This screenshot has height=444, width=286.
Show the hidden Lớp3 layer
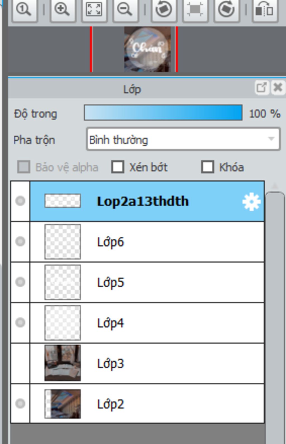20,363
